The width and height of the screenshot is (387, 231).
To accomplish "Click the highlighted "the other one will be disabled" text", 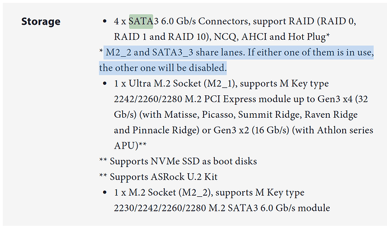I will (x=163, y=68).
